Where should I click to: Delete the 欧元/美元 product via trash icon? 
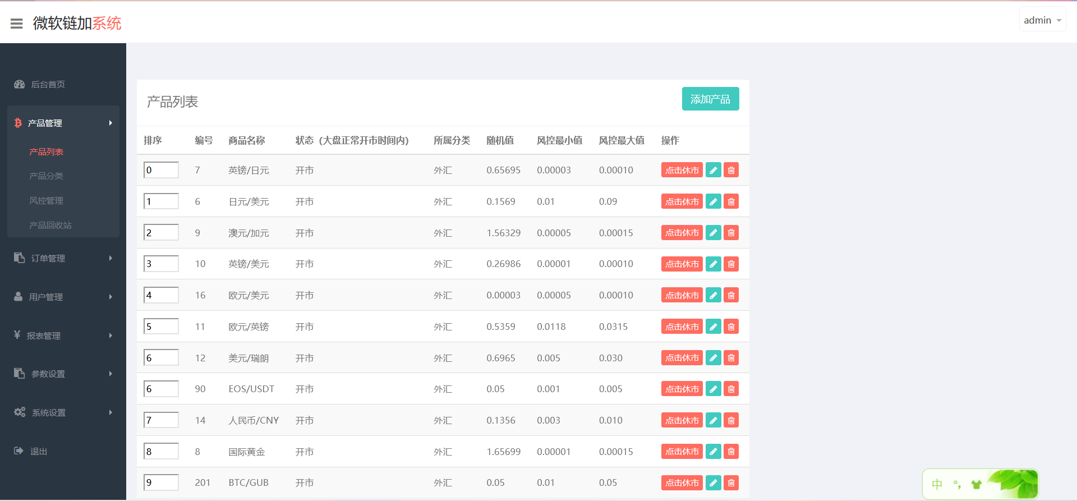point(731,295)
